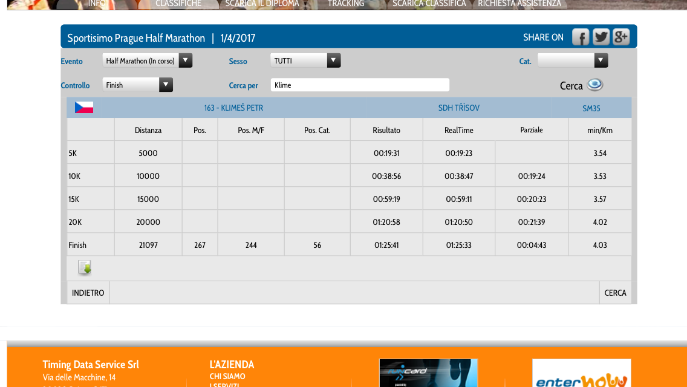Click the Finish RealTime 01:25:33
Viewport: 687px width, 387px height.
coord(459,245)
